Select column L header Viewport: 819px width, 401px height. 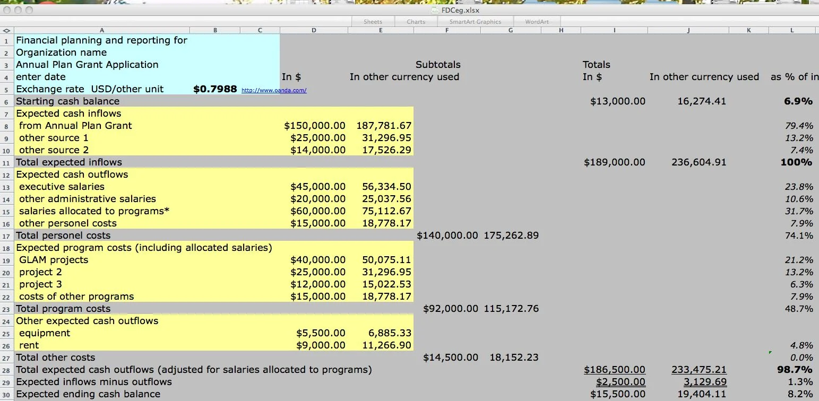[x=792, y=30]
